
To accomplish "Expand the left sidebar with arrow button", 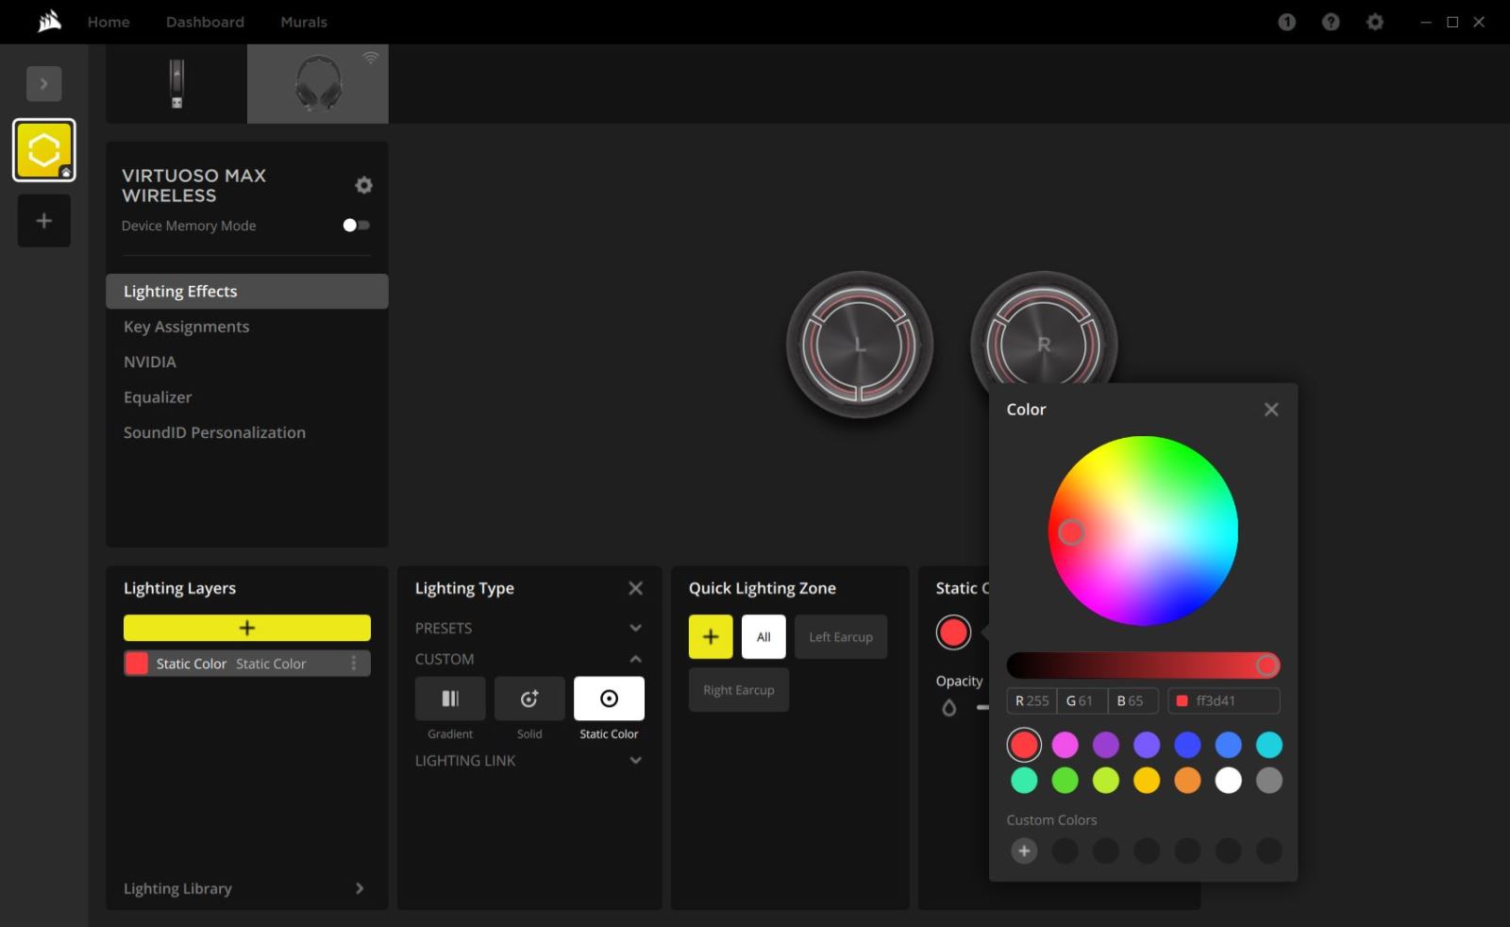I will [x=43, y=84].
